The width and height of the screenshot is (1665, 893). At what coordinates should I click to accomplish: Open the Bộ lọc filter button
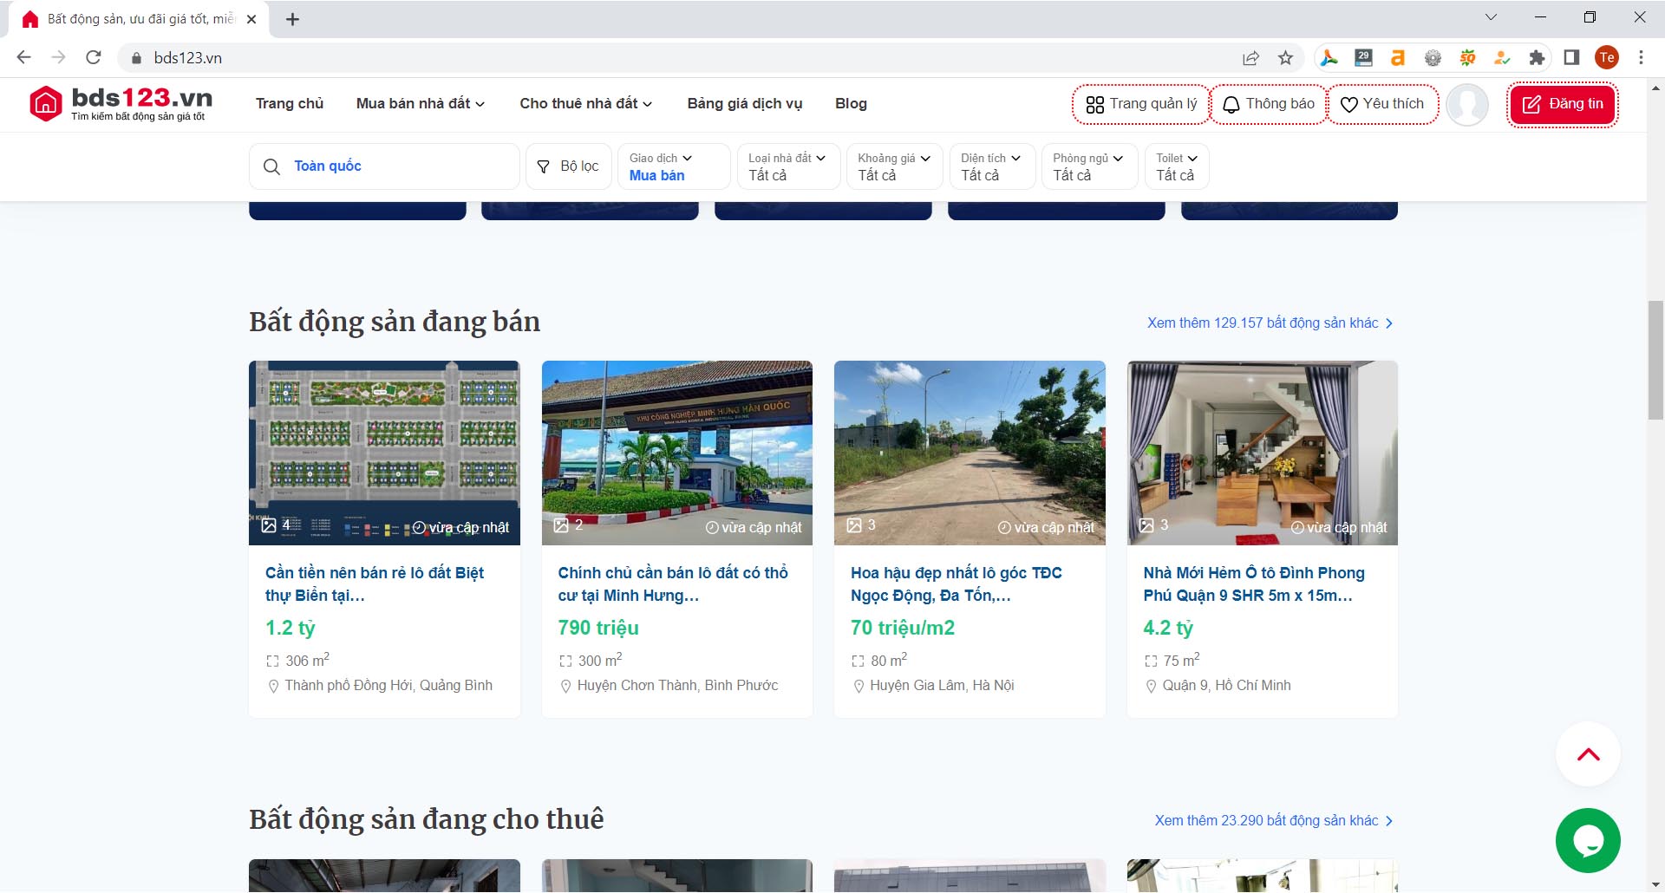[569, 166]
